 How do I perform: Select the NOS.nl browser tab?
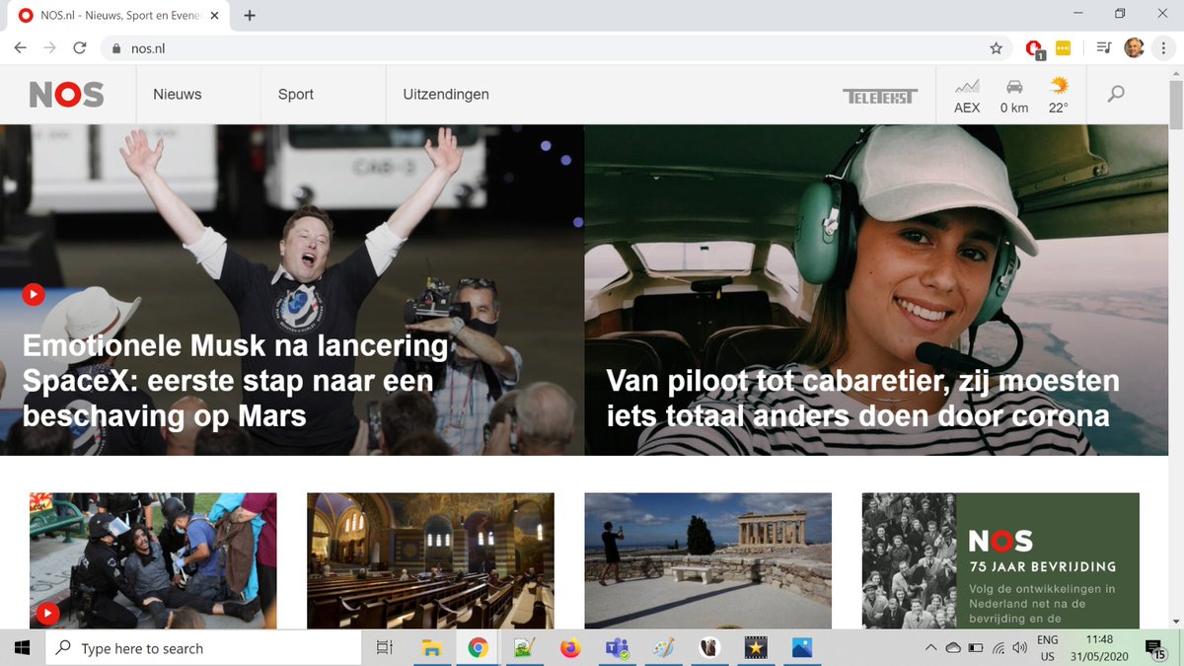118,16
